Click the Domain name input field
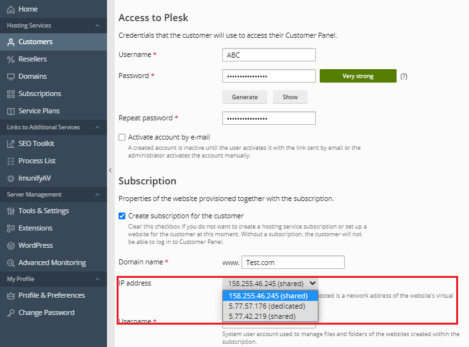Image resolution: width=469 pixels, height=347 pixels. click(293, 262)
